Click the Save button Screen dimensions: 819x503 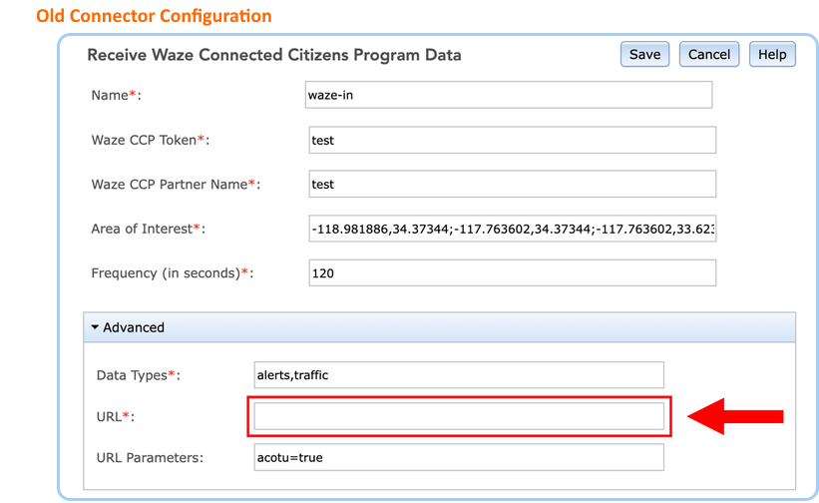pyautogui.click(x=644, y=55)
